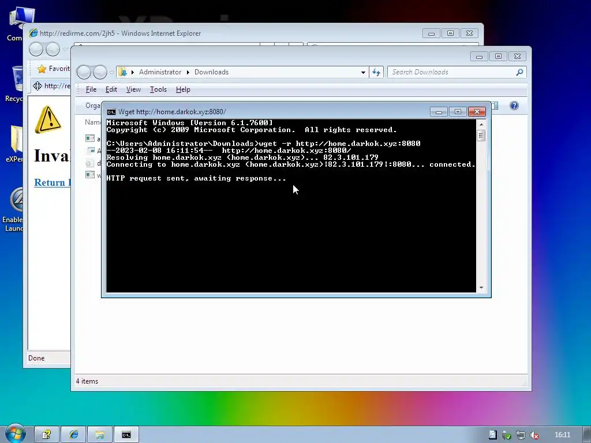Open Enable Launcher desktop icon

point(17,200)
